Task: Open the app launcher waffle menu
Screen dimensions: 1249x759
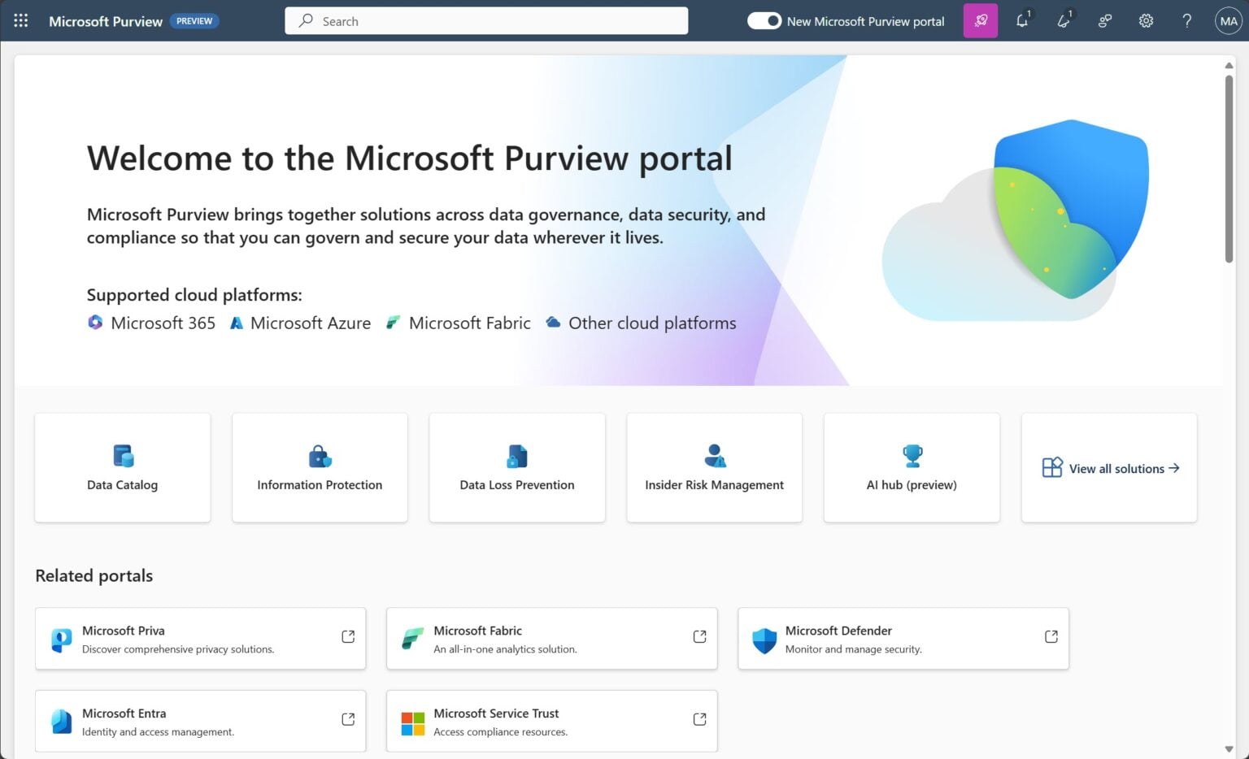Action: [x=20, y=20]
